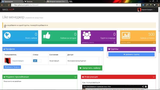160x90 pixels.
Task: Click the Состояние column header
Action: (54, 55)
